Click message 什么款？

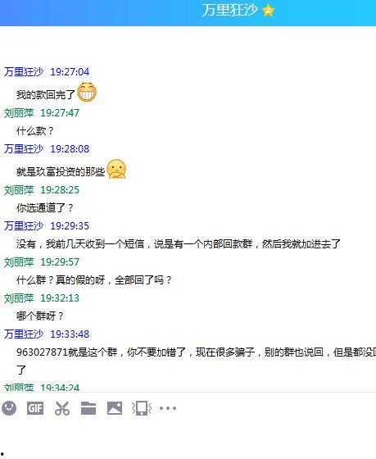35,131
